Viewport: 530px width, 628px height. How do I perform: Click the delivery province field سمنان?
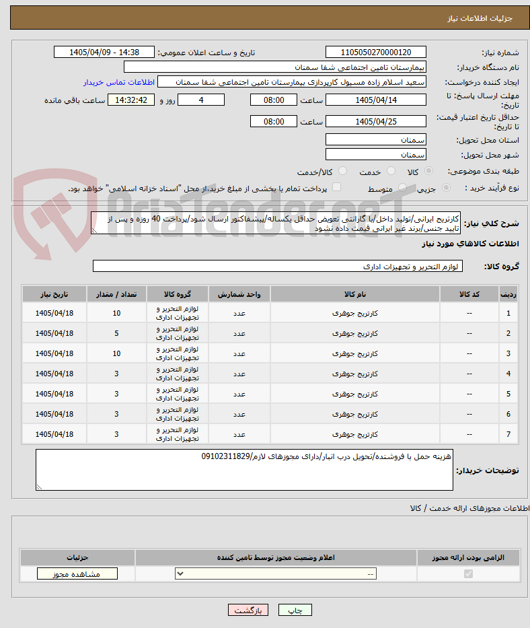[x=376, y=140]
